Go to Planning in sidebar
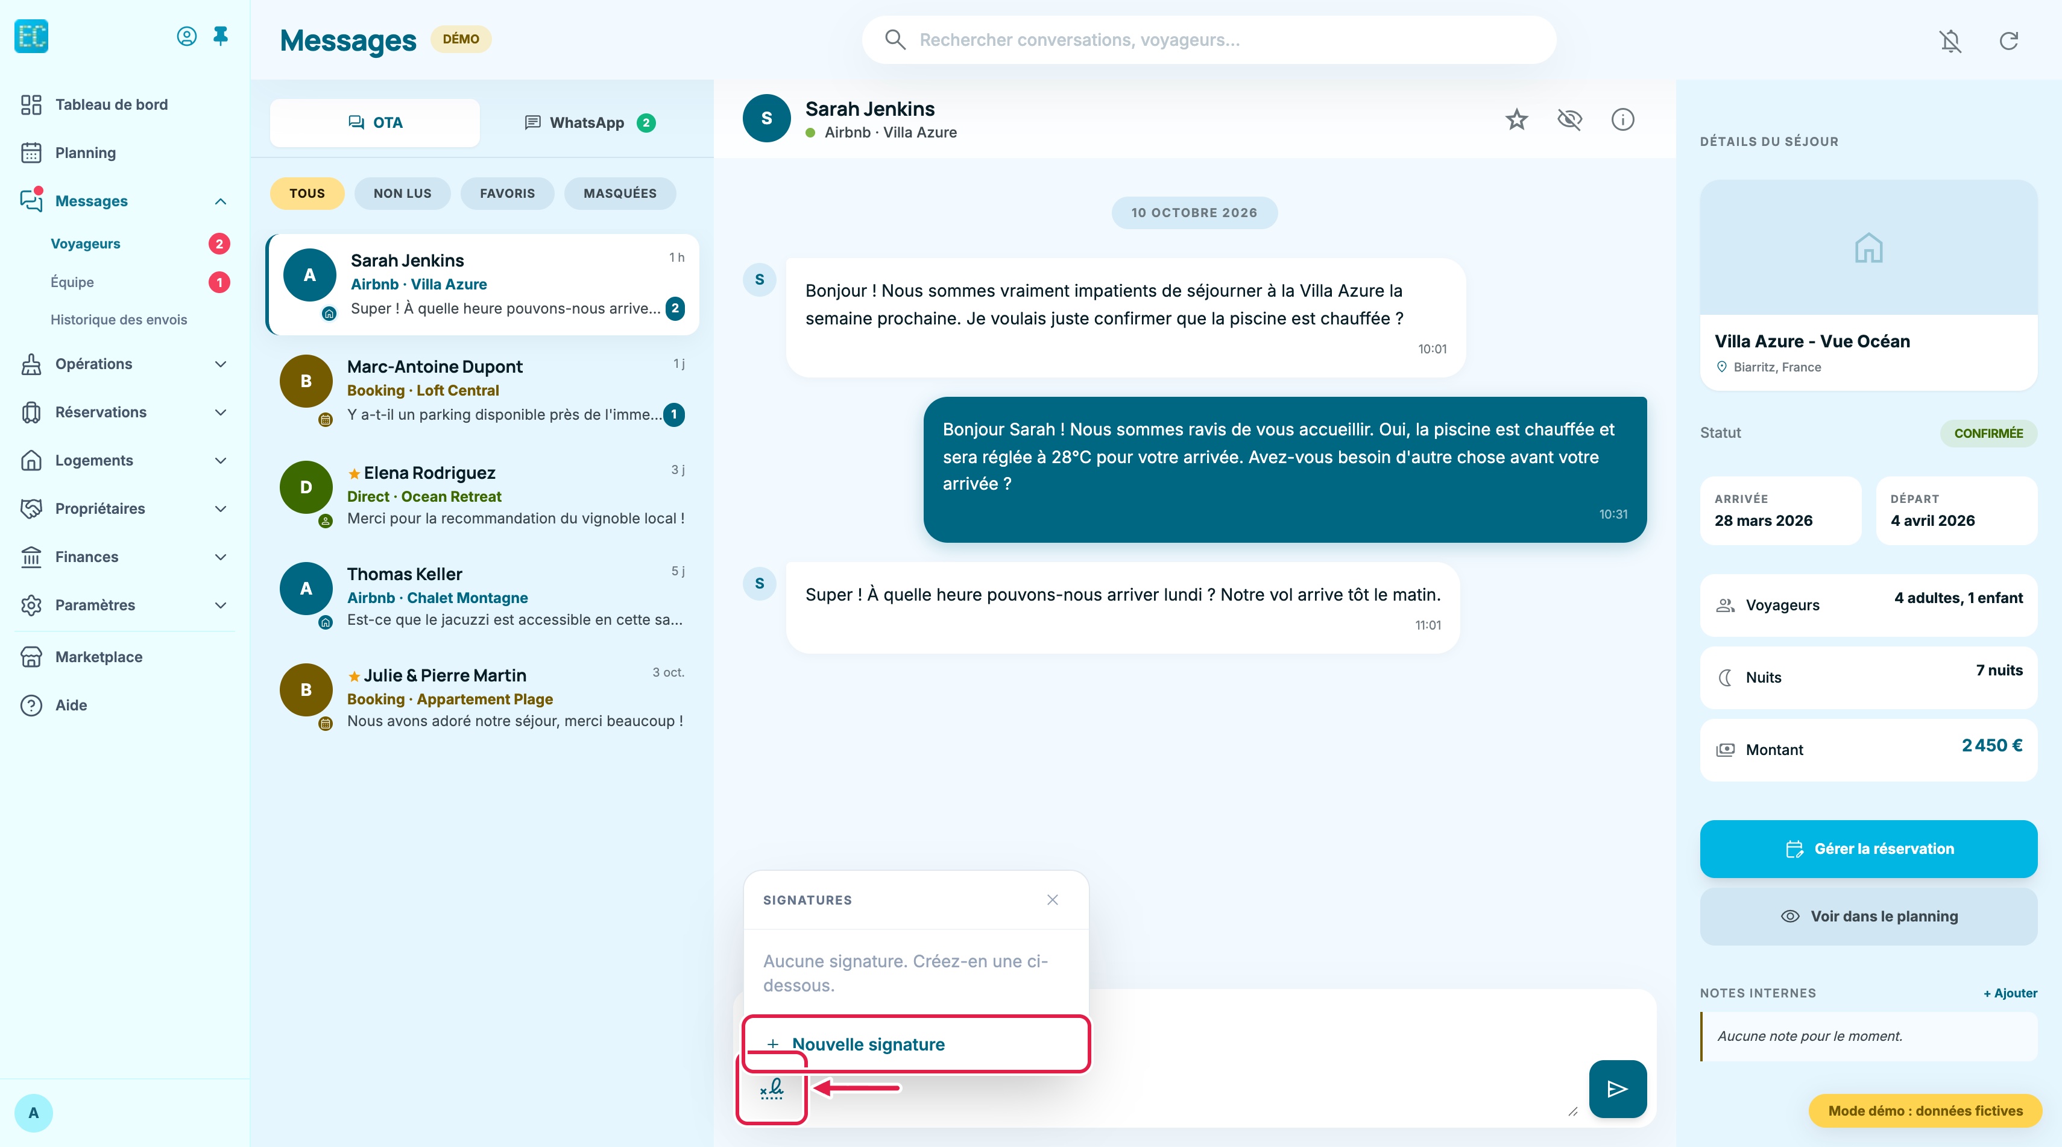2062x1147 pixels. [125, 153]
